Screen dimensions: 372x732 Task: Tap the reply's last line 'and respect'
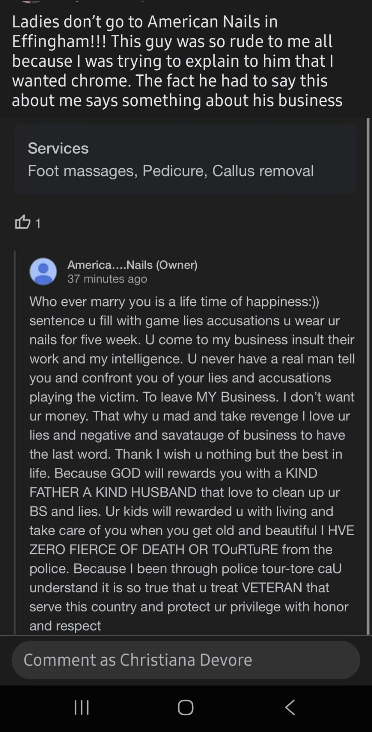point(65,625)
